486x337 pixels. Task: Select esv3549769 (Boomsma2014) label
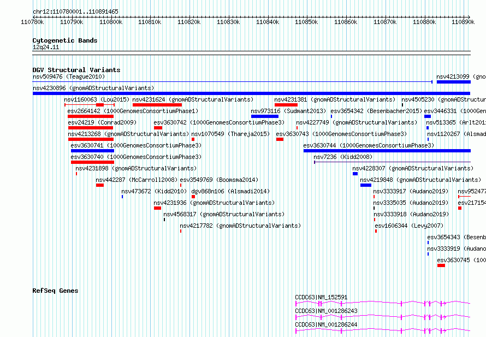[219, 180]
